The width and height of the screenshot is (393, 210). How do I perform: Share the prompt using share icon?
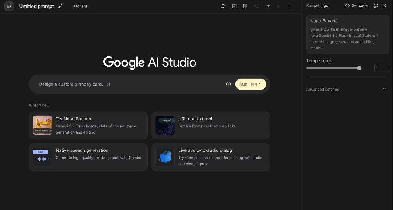pos(256,6)
